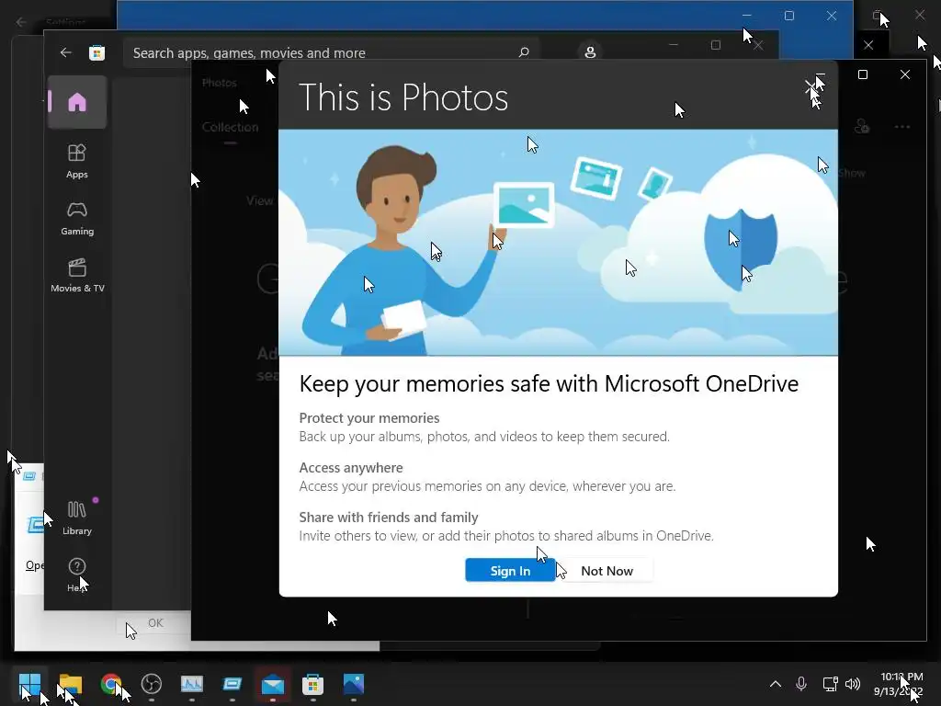Open the taskbar clock and date

pyautogui.click(x=899, y=684)
